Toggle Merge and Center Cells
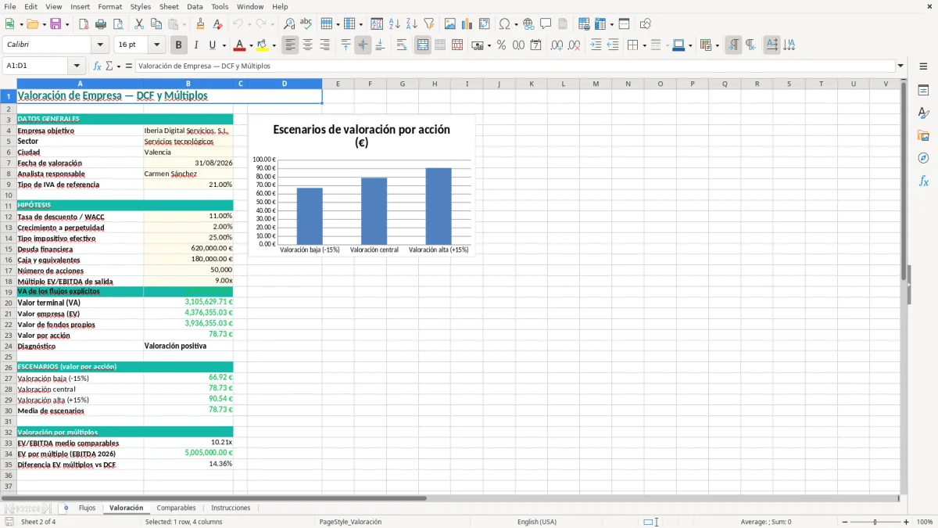The height and width of the screenshot is (528, 938). pos(423,45)
